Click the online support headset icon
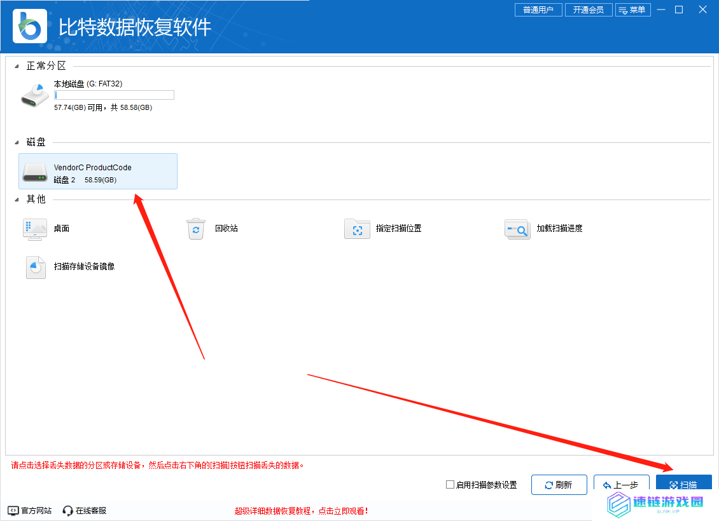The image size is (719, 521). coord(67,510)
